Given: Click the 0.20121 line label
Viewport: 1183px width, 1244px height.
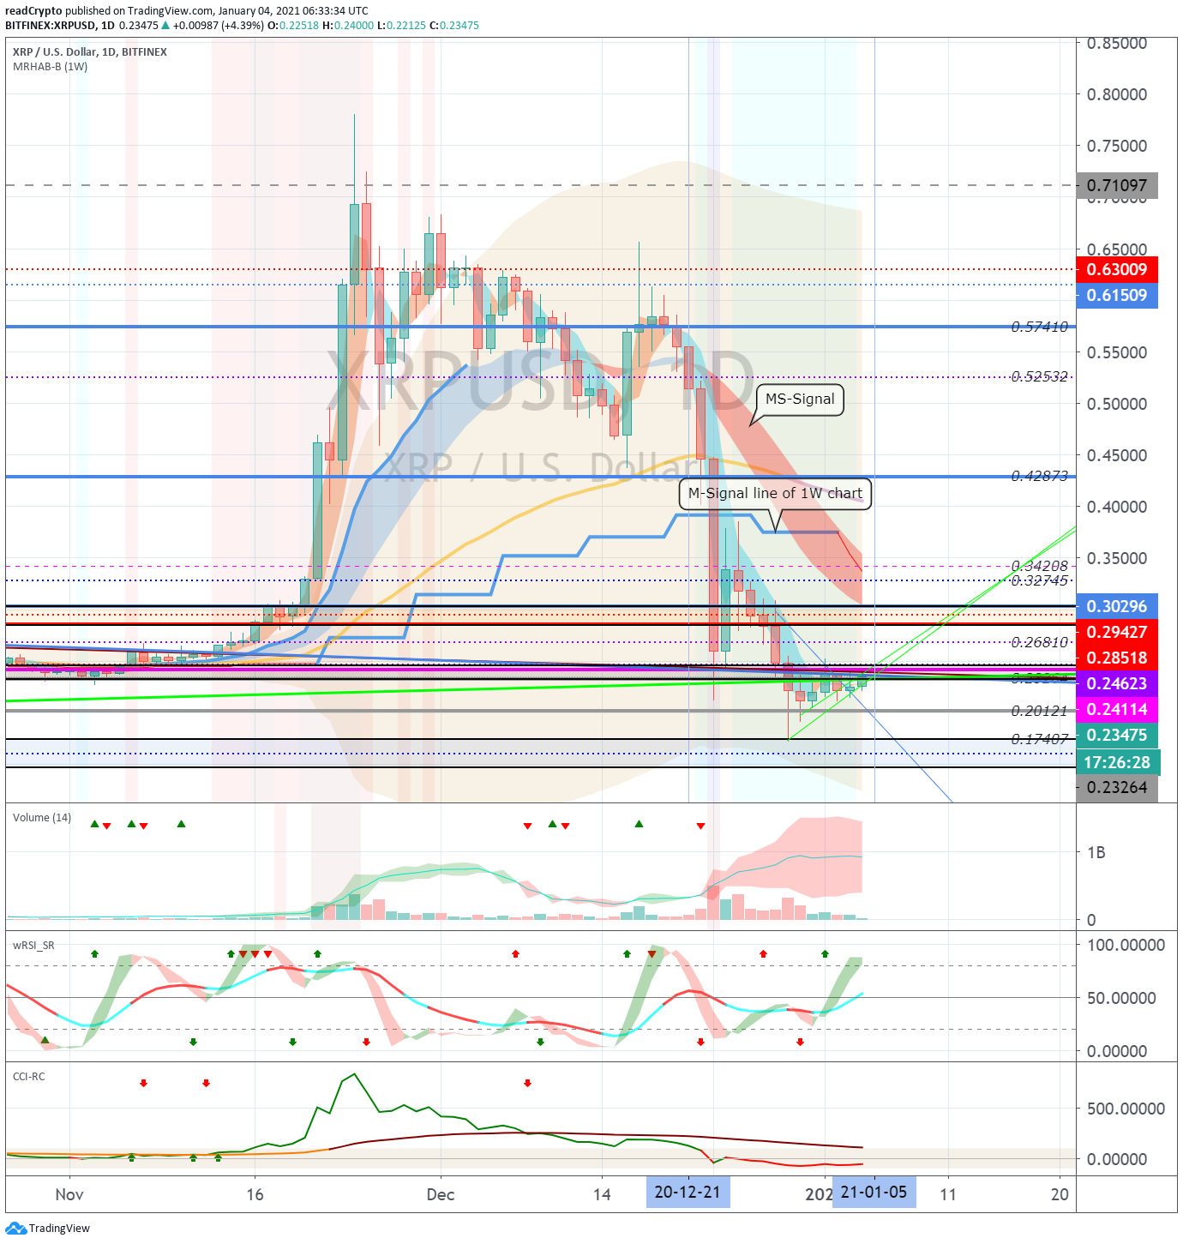Looking at the screenshot, I should [1040, 711].
